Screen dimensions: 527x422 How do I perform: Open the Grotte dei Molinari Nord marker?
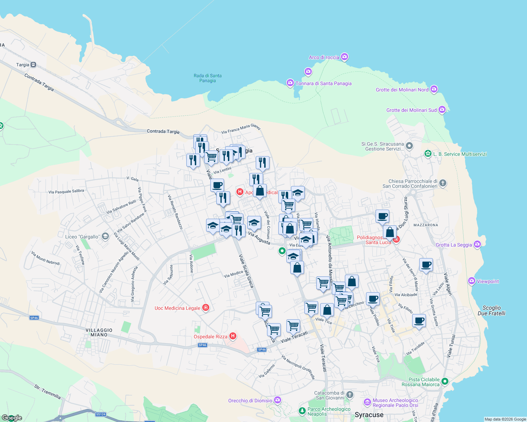click(434, 89)
